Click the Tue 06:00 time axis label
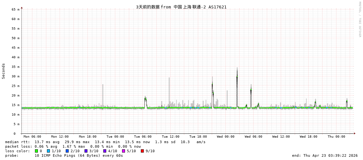 click(143, 137)
